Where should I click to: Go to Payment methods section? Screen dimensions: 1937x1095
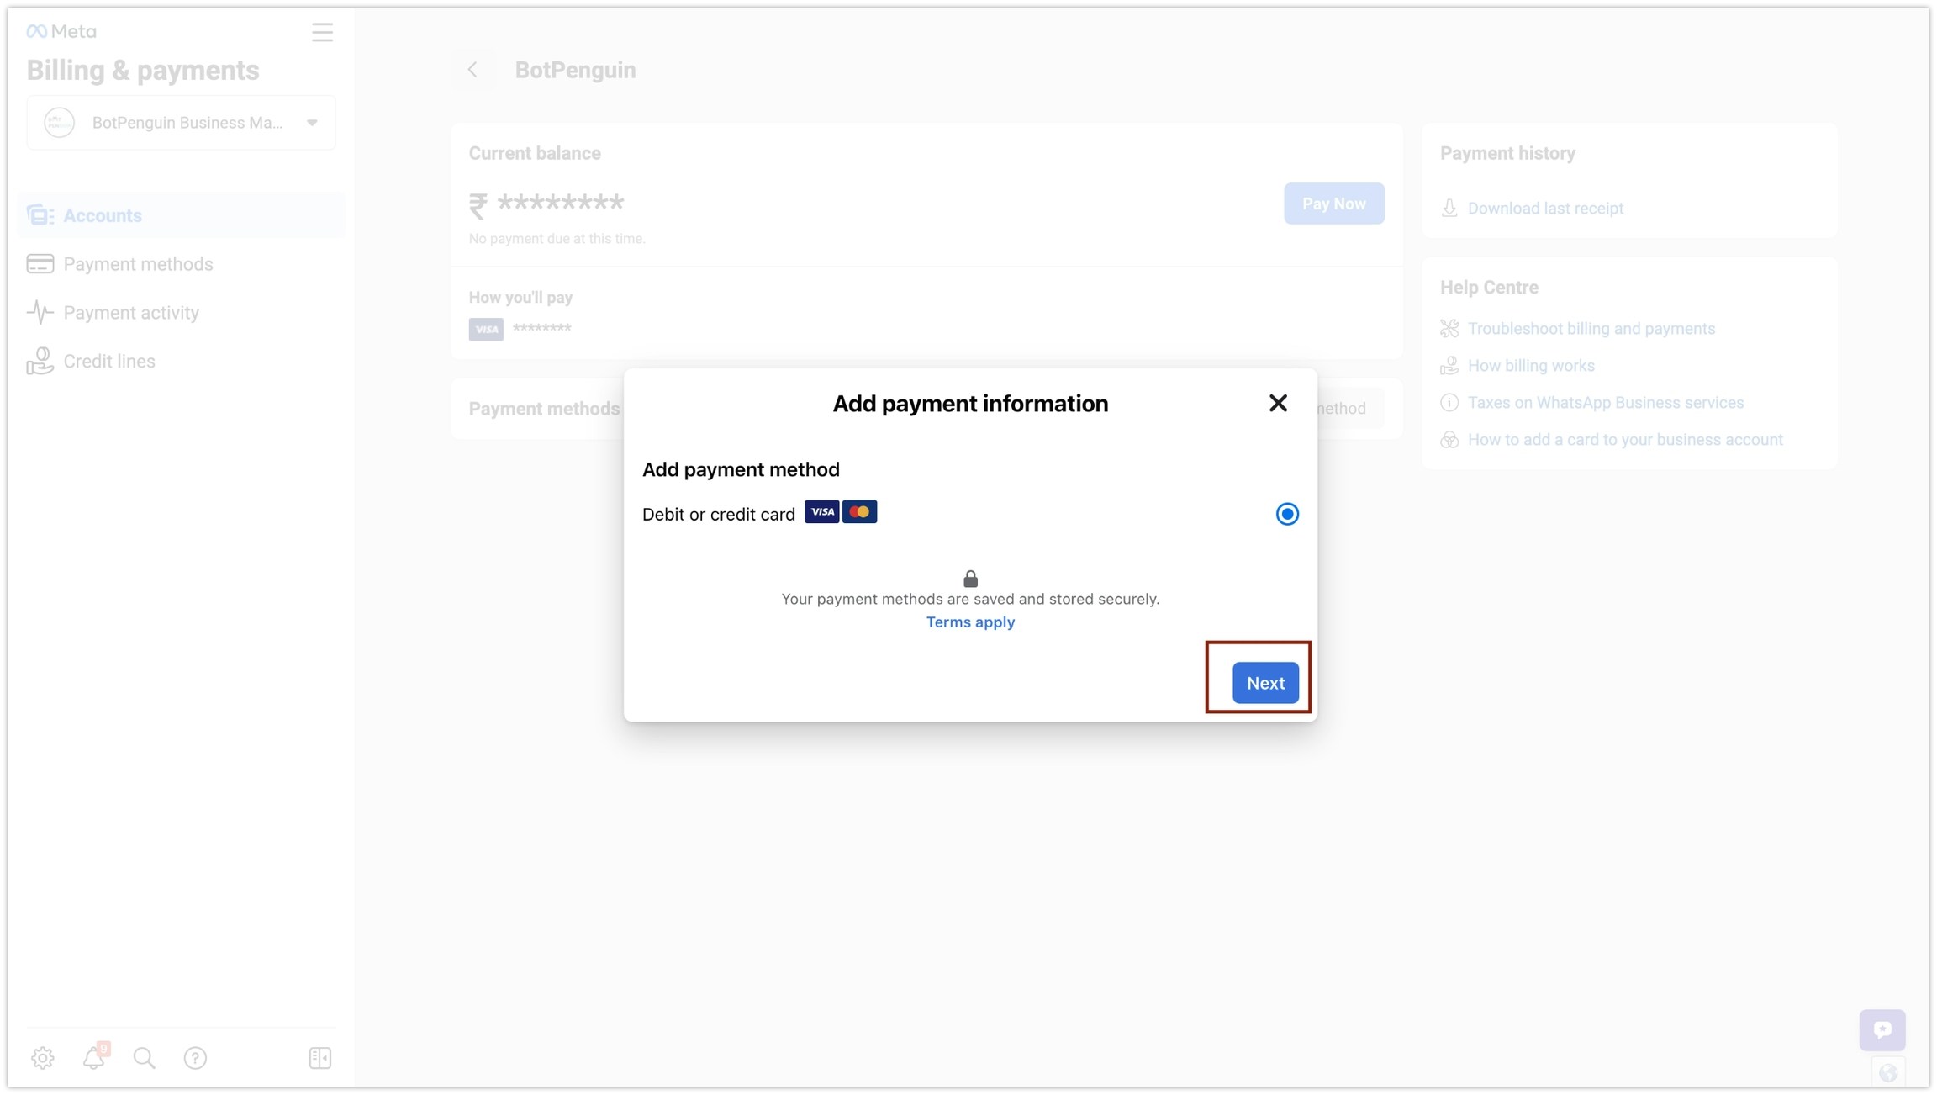[138, 264]
